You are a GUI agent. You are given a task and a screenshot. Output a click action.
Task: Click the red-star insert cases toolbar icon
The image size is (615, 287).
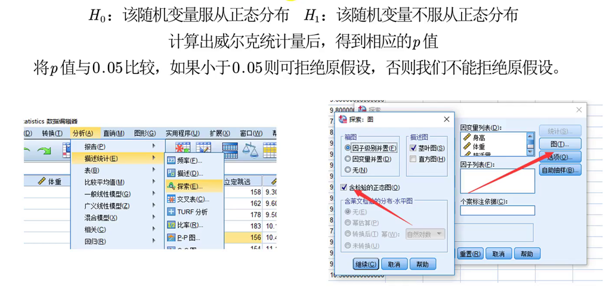(183, 147)
